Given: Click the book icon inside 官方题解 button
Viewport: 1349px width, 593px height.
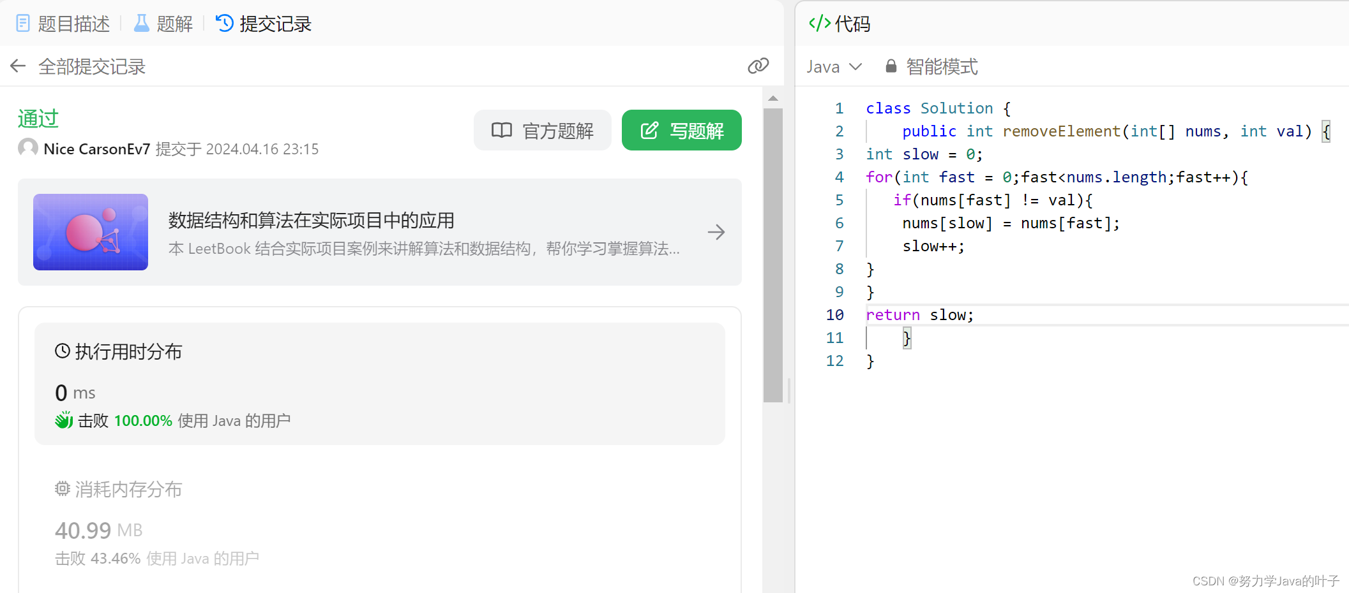Looking at the screenshot, I should [502, 130].
